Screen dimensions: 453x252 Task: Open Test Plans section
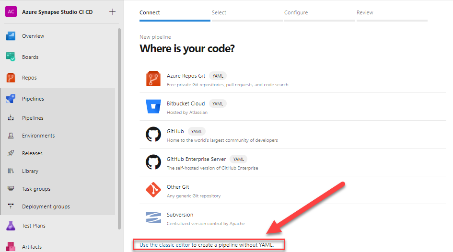click(x=34, y=226)
